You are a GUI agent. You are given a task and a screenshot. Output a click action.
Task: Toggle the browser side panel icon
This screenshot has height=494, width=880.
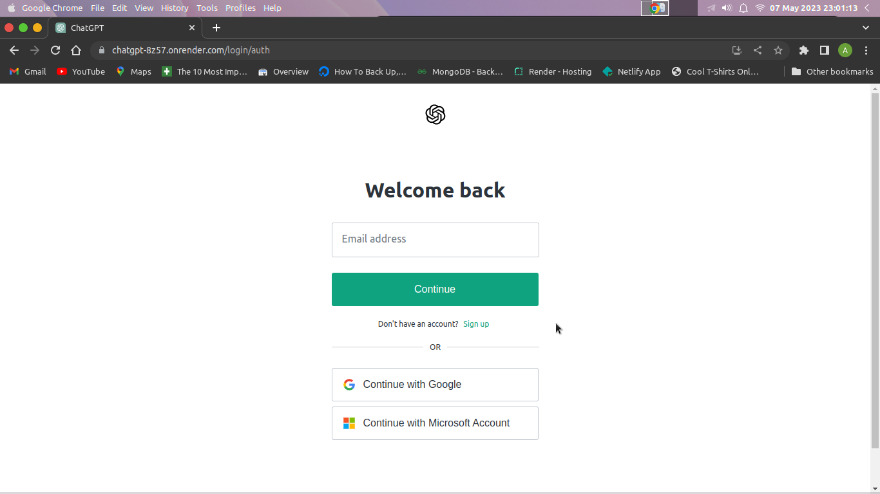tap(824, 50)
